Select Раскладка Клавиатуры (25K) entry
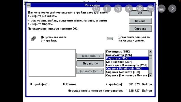Screen dimensions: 181x102 127,65
